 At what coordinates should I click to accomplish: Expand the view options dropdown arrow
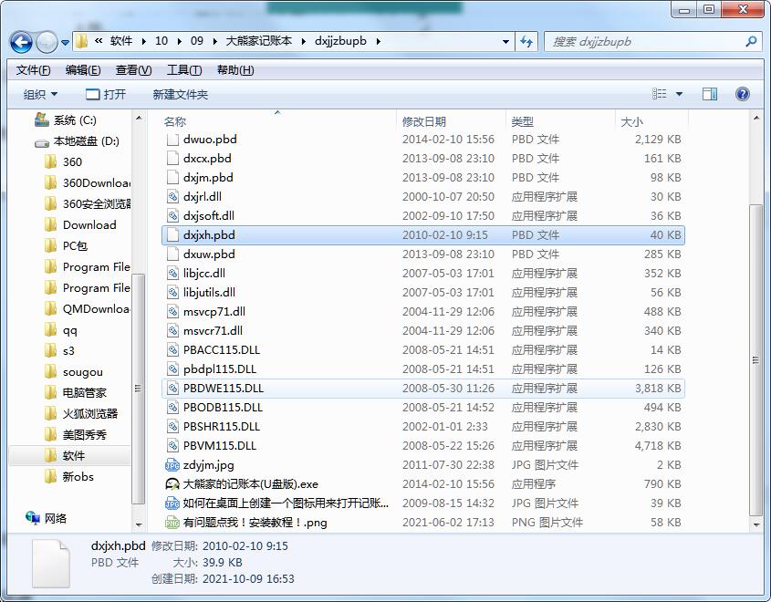pyautogui.click(x=679, y=94)
